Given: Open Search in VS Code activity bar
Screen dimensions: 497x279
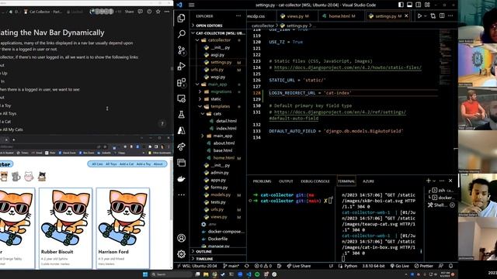Looking at the screenshot, I should [x=181, y=34].
